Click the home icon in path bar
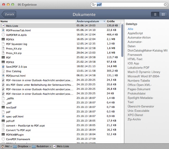Viewport: 169px width, 149px height. [x=3, y=146]
